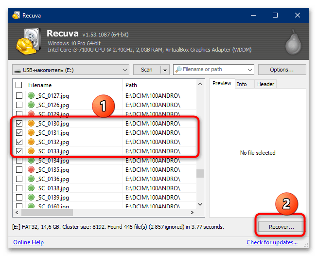Screen dimensions: 317x256
Task: Minimize the Recuva window
Action: click(253, 15)
